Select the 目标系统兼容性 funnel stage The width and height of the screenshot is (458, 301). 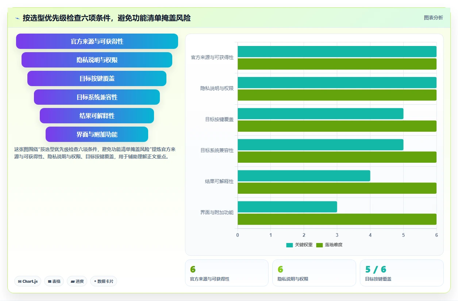(x=97, y=97)
